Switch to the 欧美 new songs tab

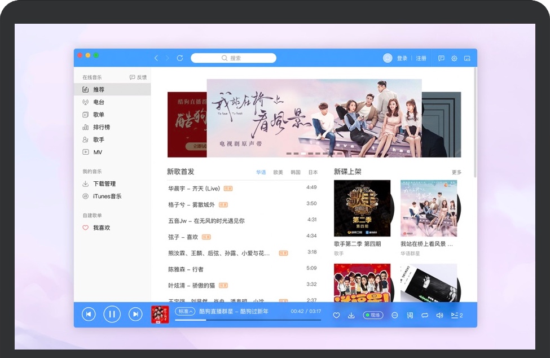tap(278, 172)
